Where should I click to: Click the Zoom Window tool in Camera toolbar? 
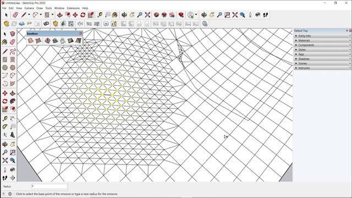[x=227, y=15]
